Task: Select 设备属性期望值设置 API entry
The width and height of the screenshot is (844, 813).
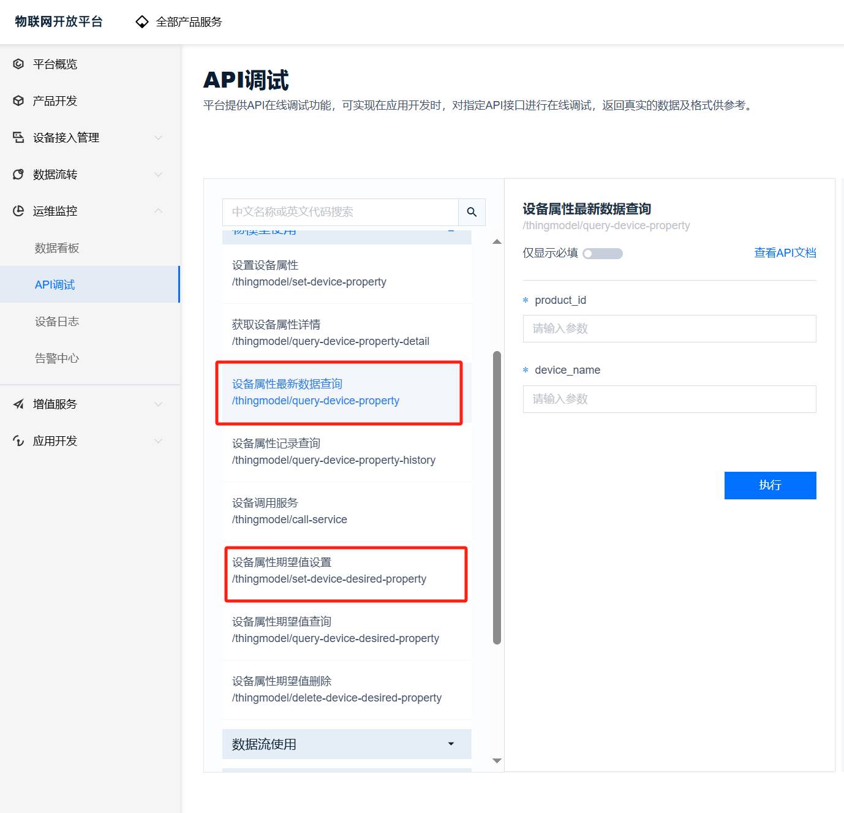Action: pos(347,570)
